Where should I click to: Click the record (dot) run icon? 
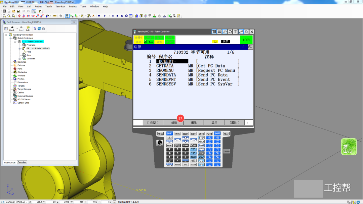coord(99,16)
